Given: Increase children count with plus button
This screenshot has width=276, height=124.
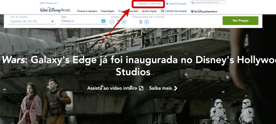Looking at the screenshot, I should coord(147,22).
